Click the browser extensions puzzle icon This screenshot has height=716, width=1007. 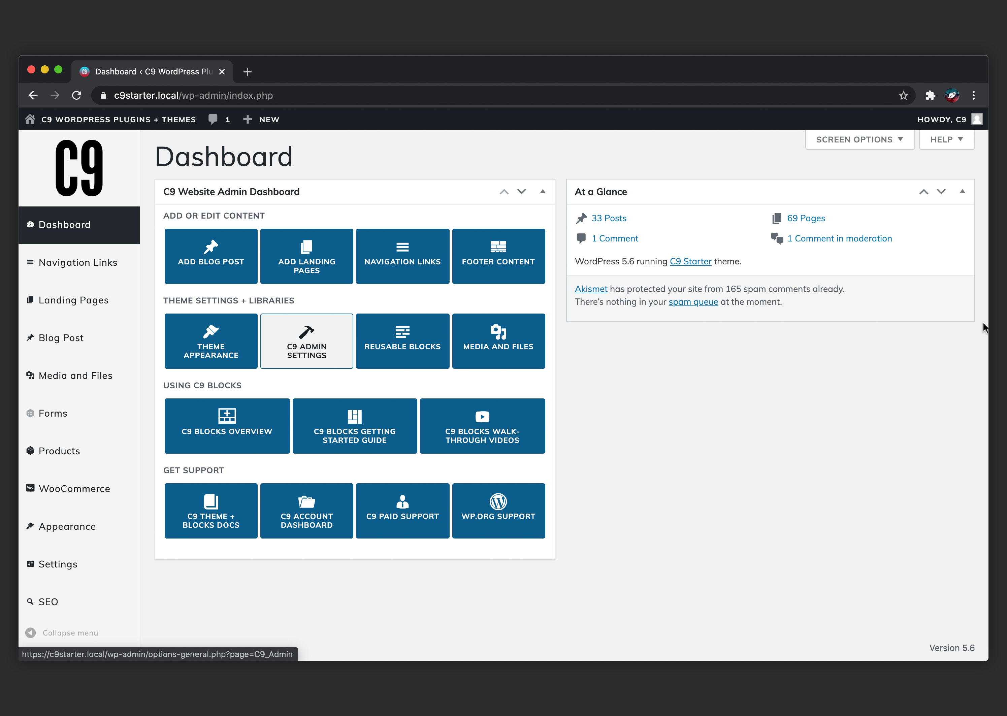pos(930,95)
